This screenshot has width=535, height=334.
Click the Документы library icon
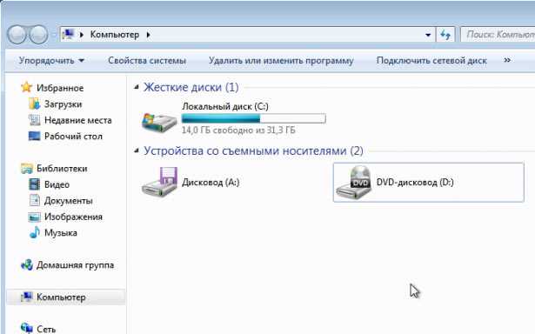[x=34, y=200]
